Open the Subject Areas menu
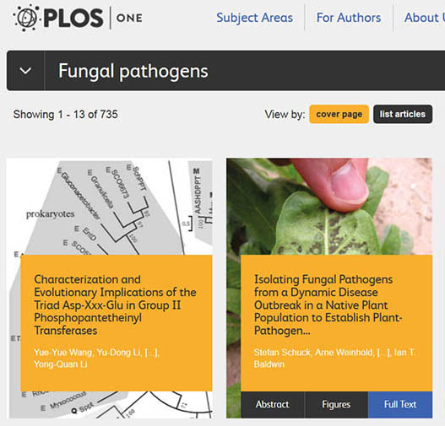Viewport: 445px width, 426px height. pyautogui.click(x=254, y=18)
